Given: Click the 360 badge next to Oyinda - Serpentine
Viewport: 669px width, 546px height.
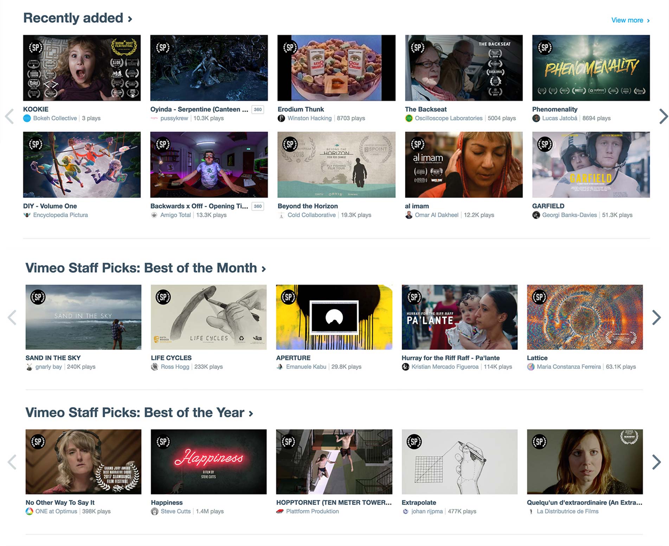Looking at the screenshot, I should (258, 110).
